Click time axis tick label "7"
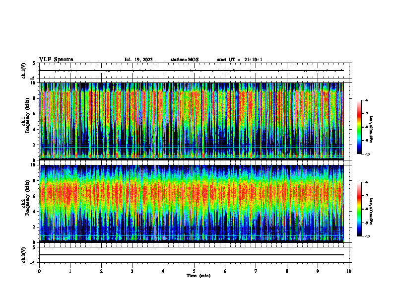Image resolution: width=393 pixels, height=304 pixels. tap(256, 271)
